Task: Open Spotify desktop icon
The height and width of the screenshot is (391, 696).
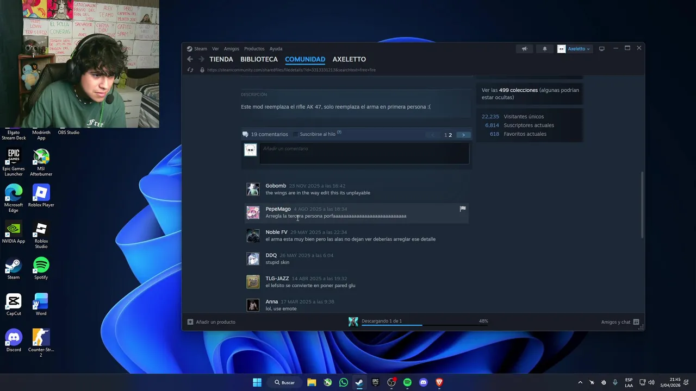Action: pos(41,268)
